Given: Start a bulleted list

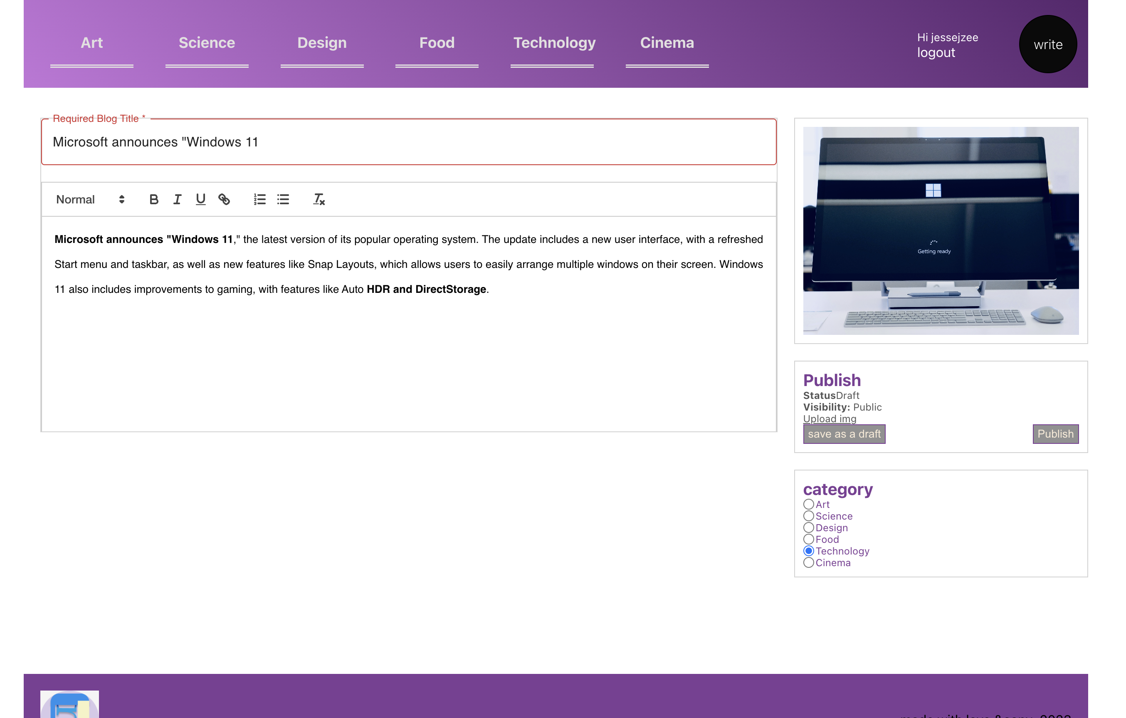Looking at the screenshot, I should (283, 199).
